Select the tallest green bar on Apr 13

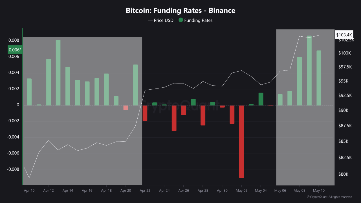tap(58, 72)
